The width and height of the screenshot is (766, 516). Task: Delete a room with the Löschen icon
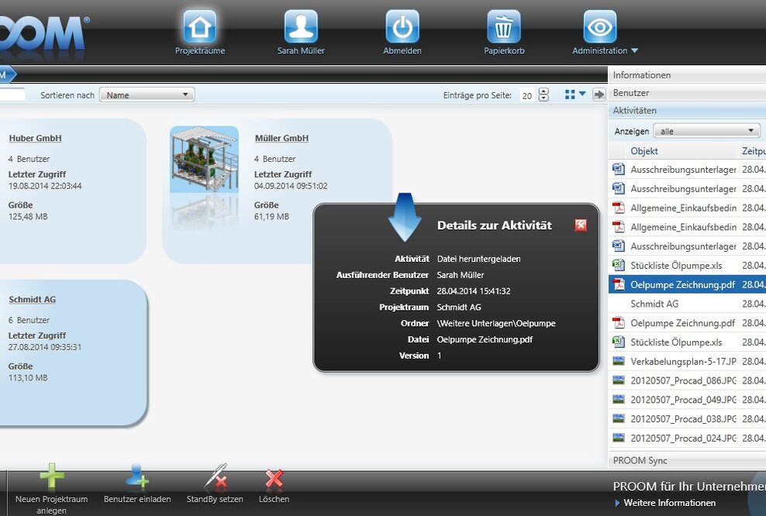click(x=274, y=479)
